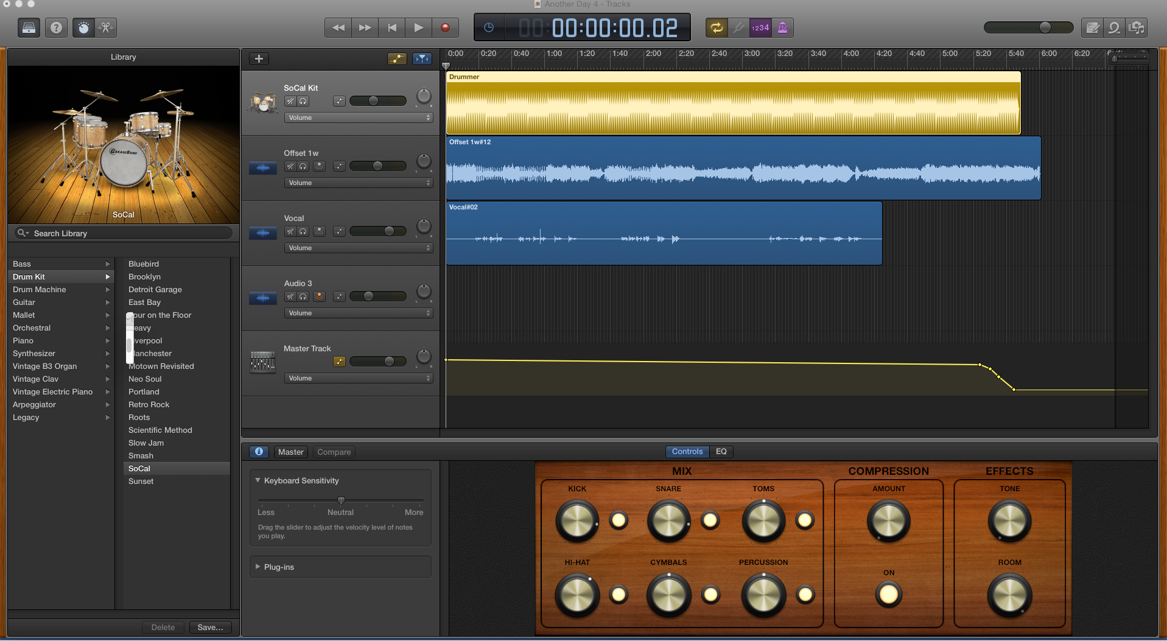
Task: Open the Media Browser
Action: click(1137, 28)
